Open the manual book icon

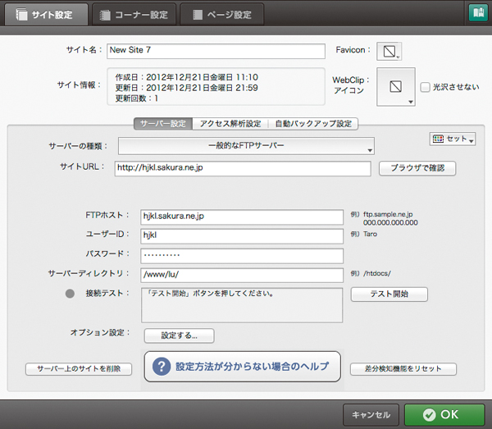(478, 13)
